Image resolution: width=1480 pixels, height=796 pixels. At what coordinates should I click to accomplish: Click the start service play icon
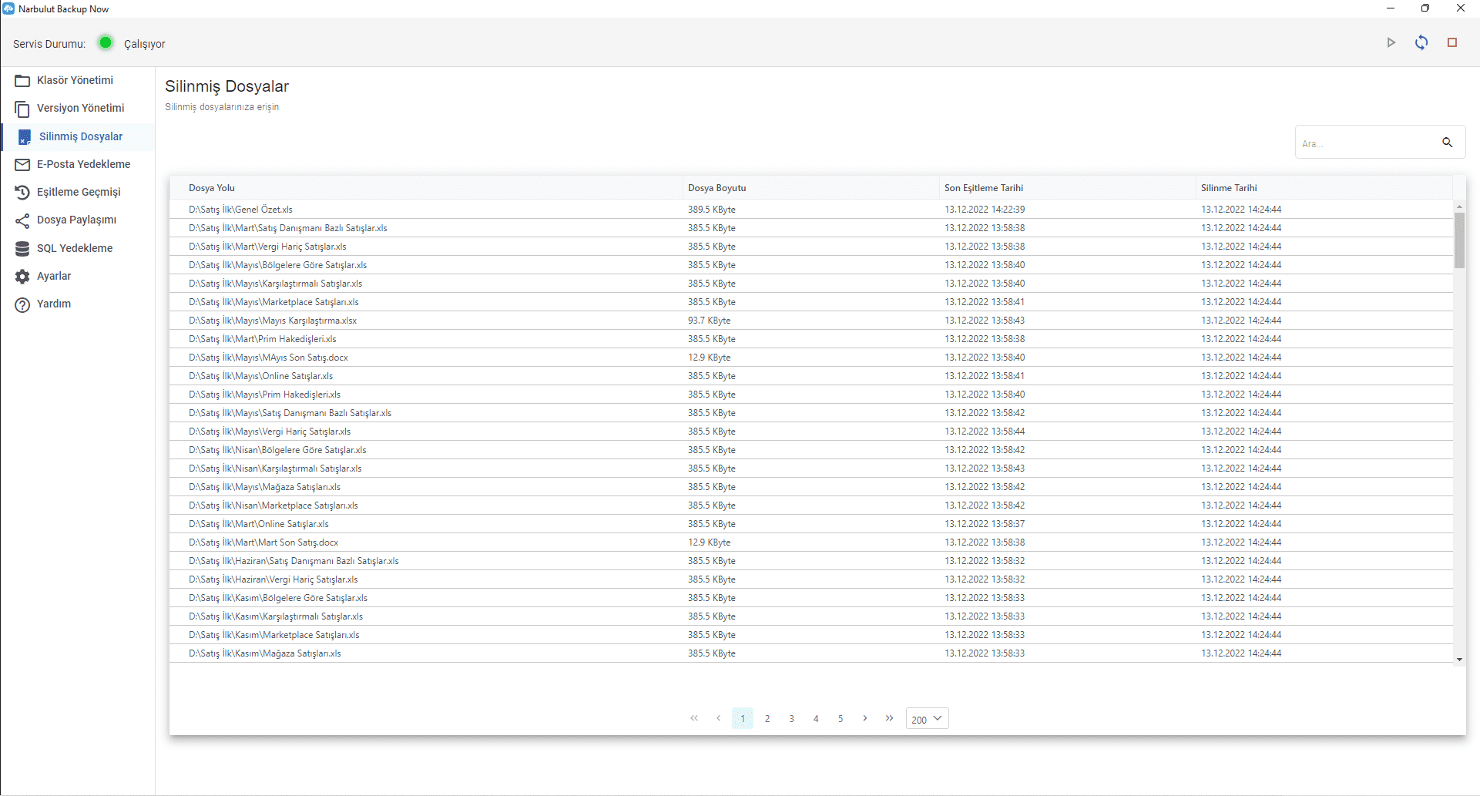pos(1391,43)
